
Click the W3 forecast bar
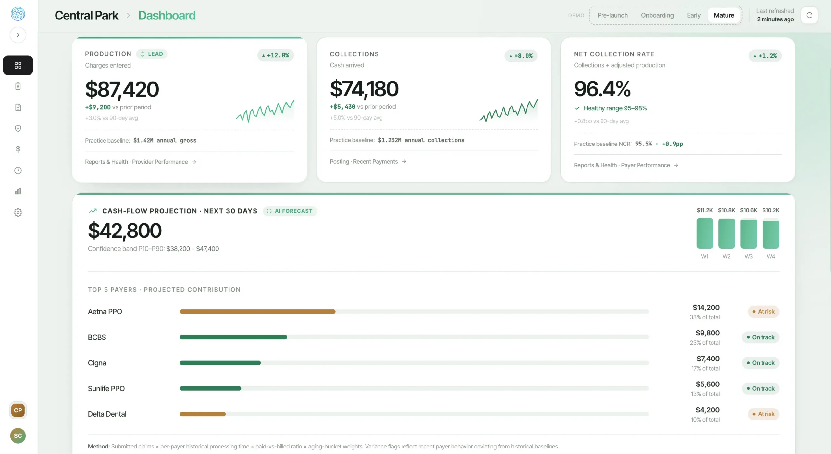(749, 234)
